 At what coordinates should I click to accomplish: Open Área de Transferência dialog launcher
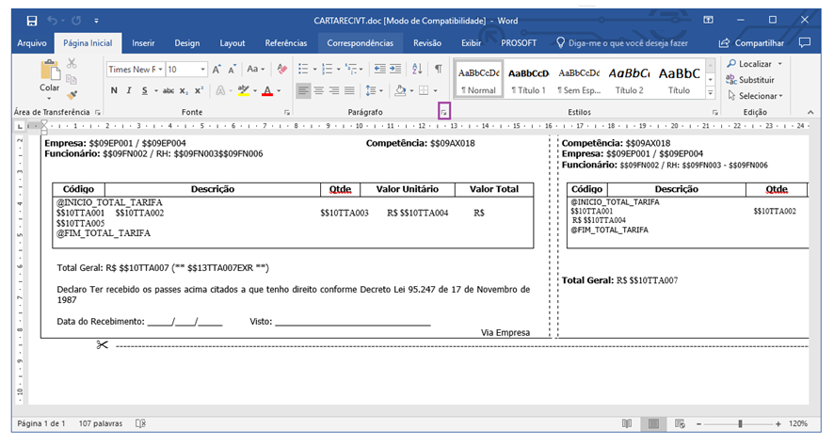click(98, 113)
